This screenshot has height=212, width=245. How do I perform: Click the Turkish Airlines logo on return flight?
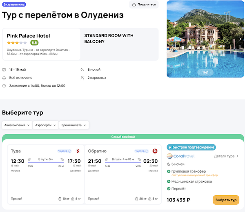pyautogui.click(x=155, y=151)
